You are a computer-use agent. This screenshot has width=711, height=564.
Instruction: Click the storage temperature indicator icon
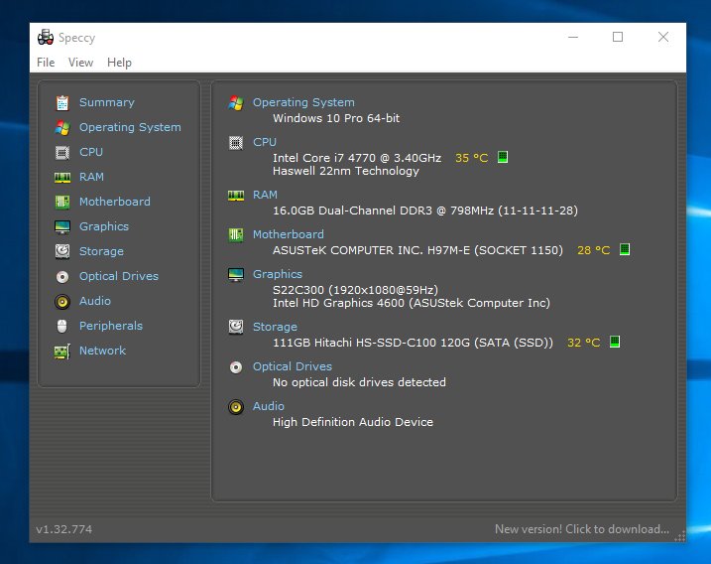click(x=615, y=343)
